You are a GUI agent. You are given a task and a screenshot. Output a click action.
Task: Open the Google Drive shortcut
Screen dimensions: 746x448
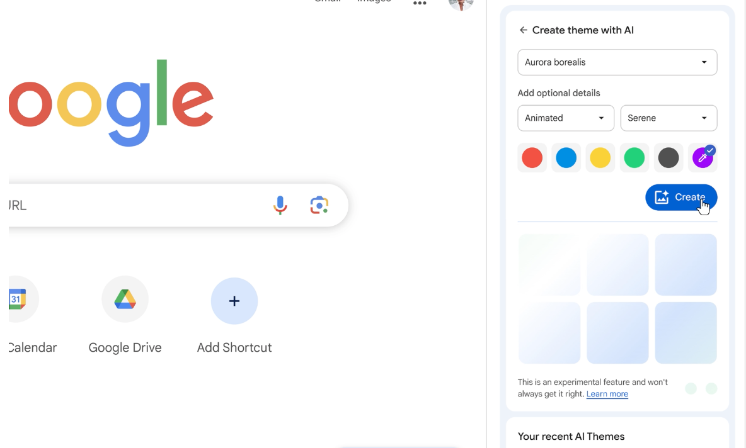click(x=125, y=300)
